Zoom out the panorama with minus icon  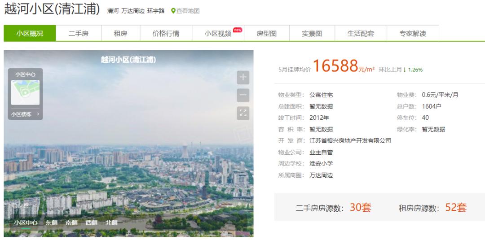[x=243, y=96]
